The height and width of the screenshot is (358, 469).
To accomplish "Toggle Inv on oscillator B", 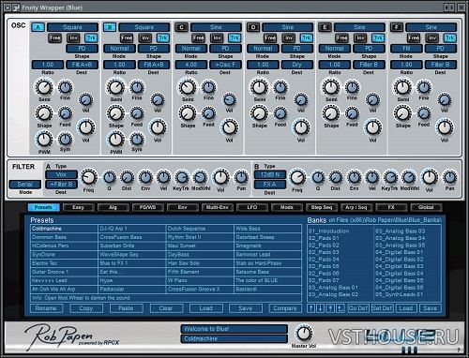I will [145, 38].
